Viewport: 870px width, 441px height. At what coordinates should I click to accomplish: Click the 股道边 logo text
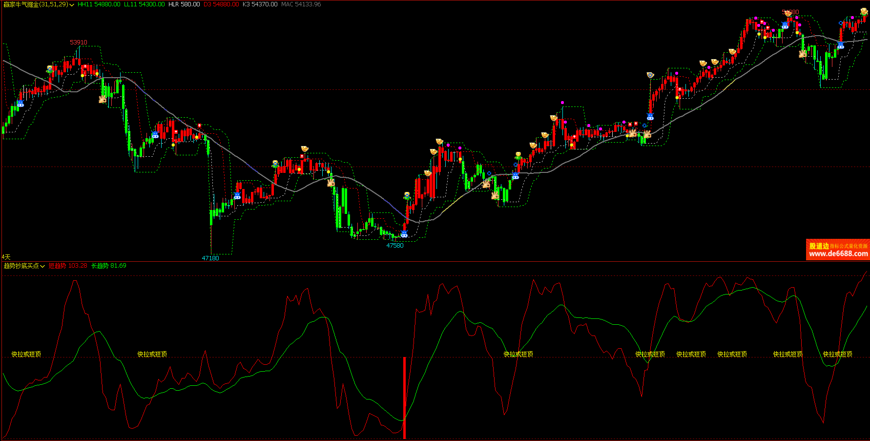(819, 246)
